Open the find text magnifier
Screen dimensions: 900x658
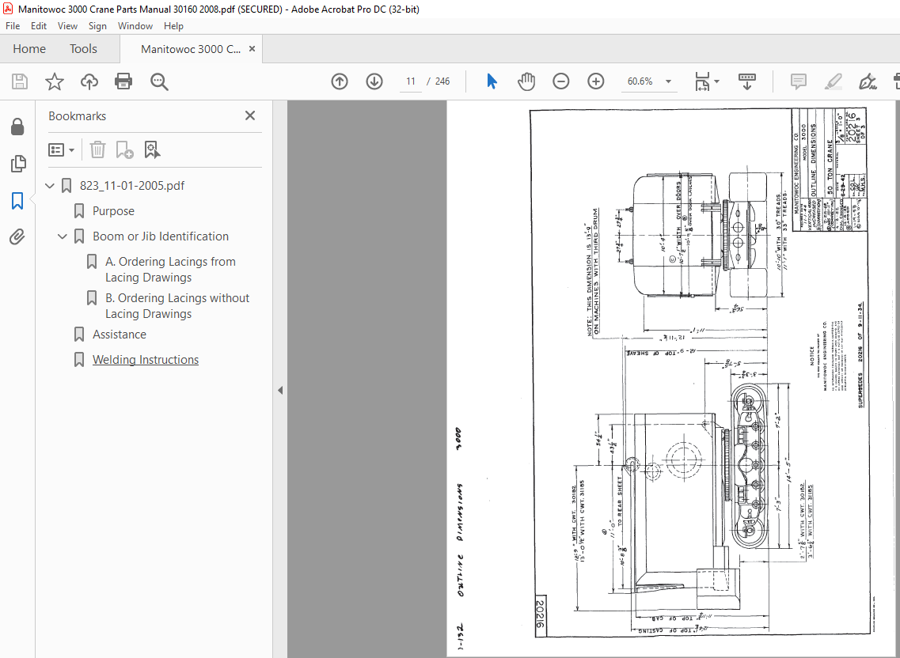tap(159, 81)
